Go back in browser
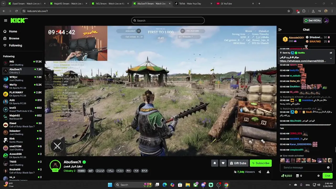This screenshot has height=189, width=336. point(4,11)
